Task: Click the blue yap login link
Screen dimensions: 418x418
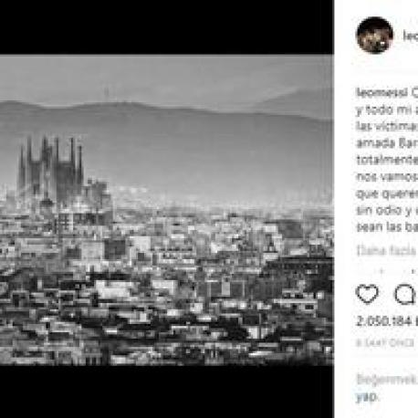Action: [367, 396]
